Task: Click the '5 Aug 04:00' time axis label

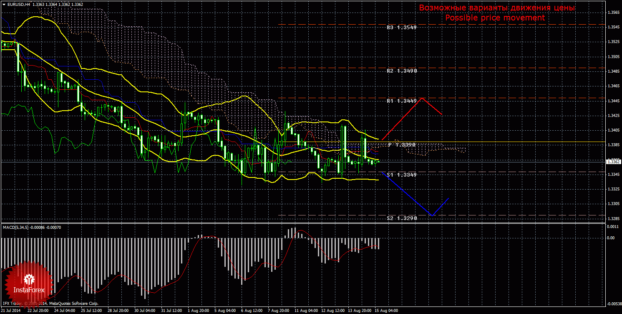Action: pos(225,311)
